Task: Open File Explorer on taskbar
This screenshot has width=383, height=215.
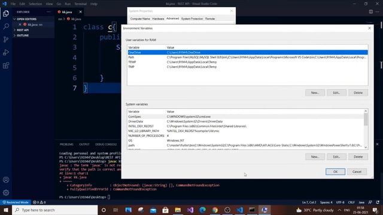Action: pos(178,210)
